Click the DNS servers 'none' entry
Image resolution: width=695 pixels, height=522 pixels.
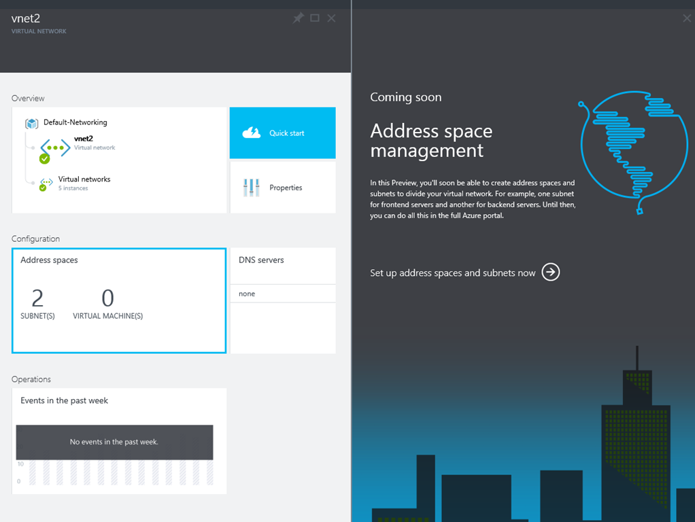(282, 294)
